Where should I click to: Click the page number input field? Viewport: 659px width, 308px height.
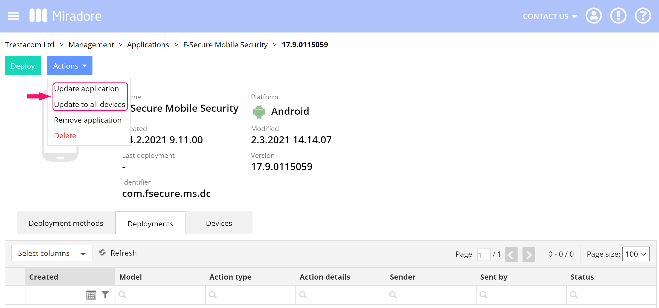tap(483, 254)
